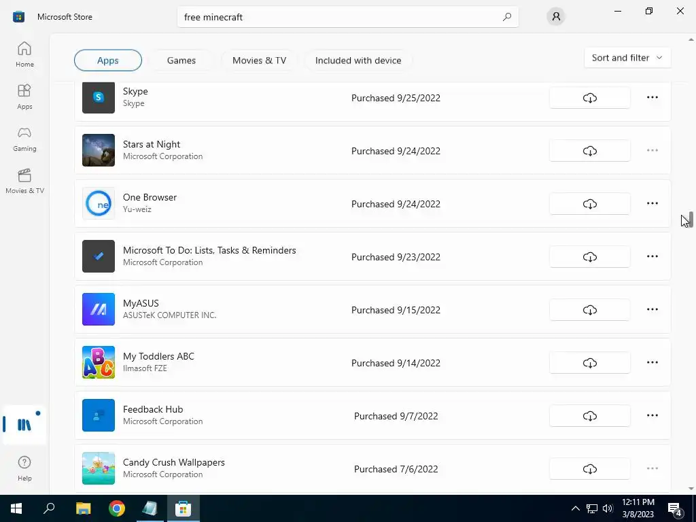Click the Candy Crush Wallpapers title
The width and height of the screenshot is (696, 522).
[173, 462]
